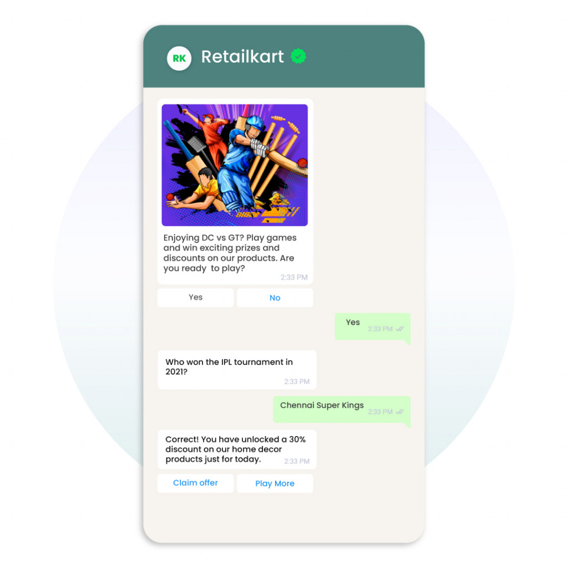Click the Enjoying DC vs GT message text

pos(230,253)
